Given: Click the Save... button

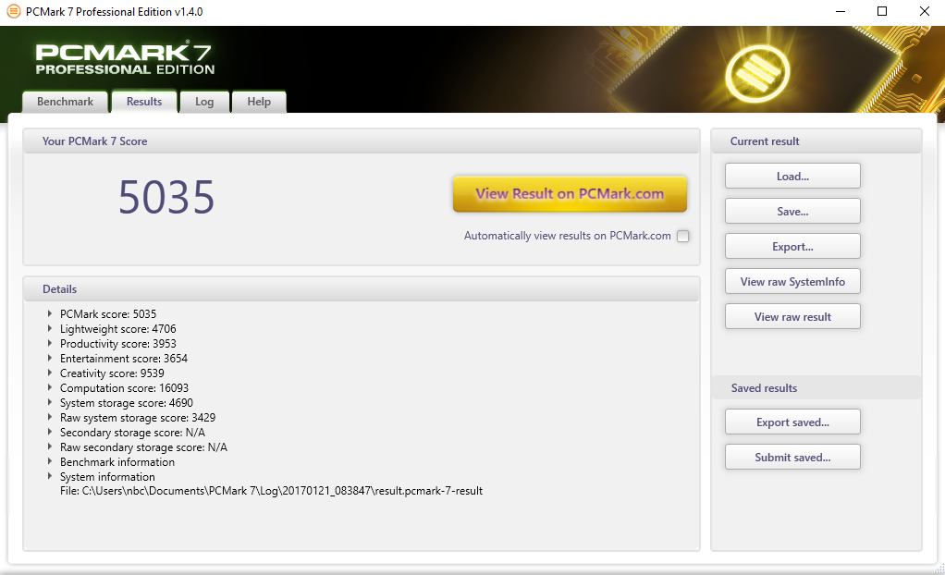Looking at the screenshot, I should (x=792, y=211).
